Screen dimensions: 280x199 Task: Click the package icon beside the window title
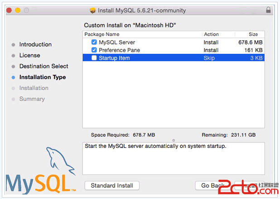click(x=92, y=10)
